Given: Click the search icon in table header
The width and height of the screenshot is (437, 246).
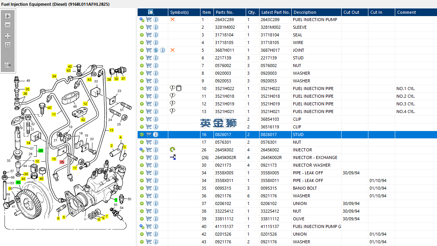Looking at the screenshot, I should click(x=151, y=12).
